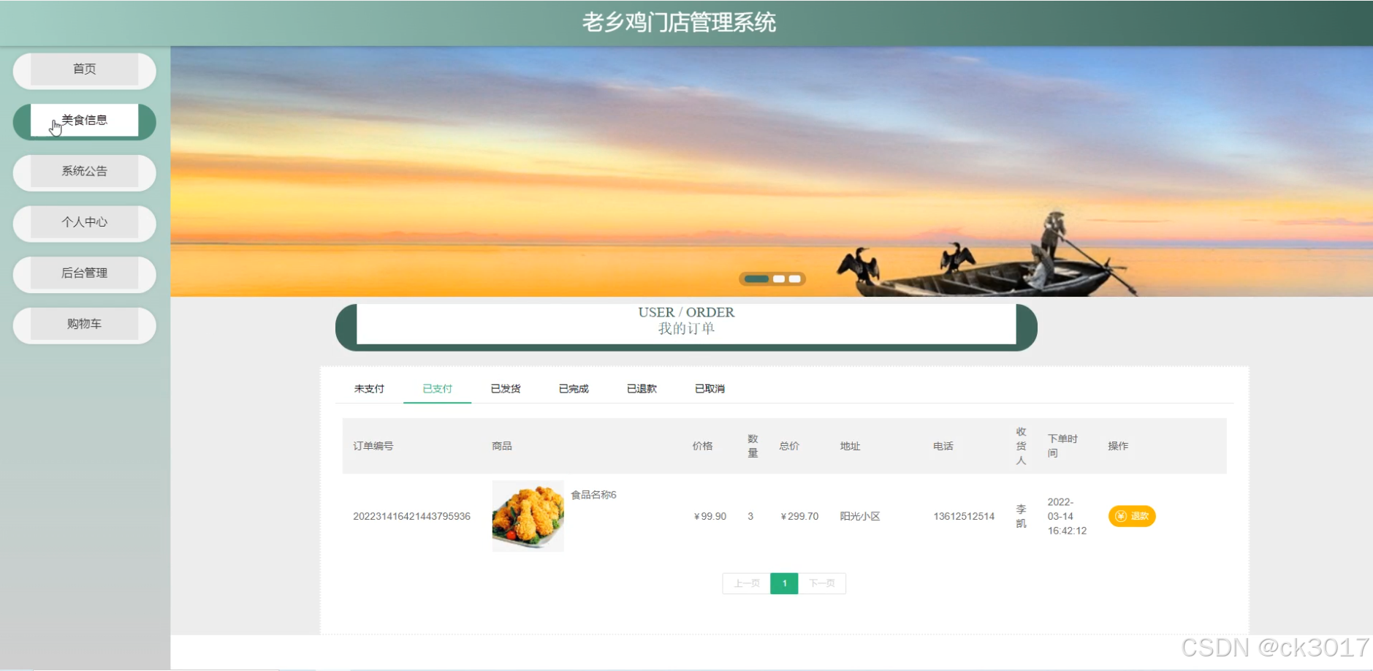Select the second carousel indicator dot

coord(779,278)
